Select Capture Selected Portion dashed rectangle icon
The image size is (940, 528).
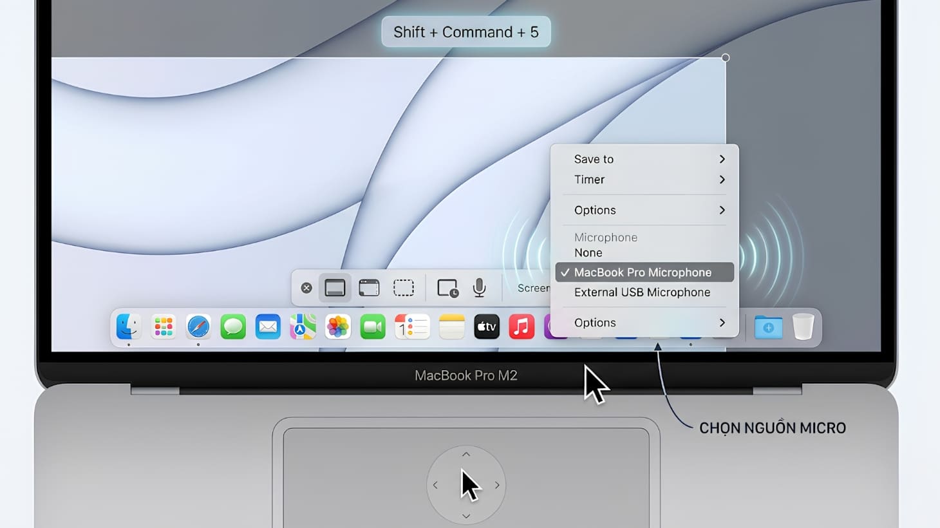coord(404,288)
